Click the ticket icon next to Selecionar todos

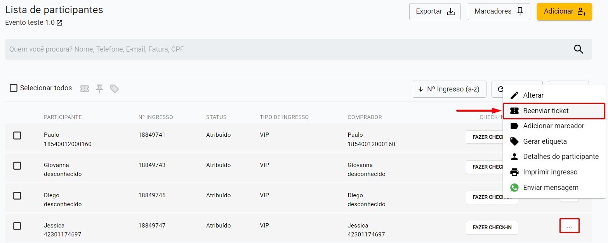tap(85, 89)
